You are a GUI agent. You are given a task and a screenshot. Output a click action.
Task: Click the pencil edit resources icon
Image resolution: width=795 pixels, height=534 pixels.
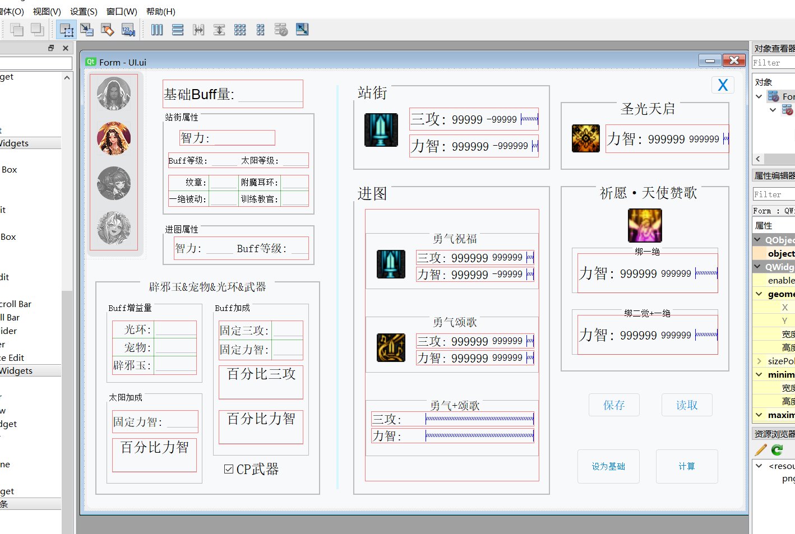pyautogui.click(x=761, y=449)
